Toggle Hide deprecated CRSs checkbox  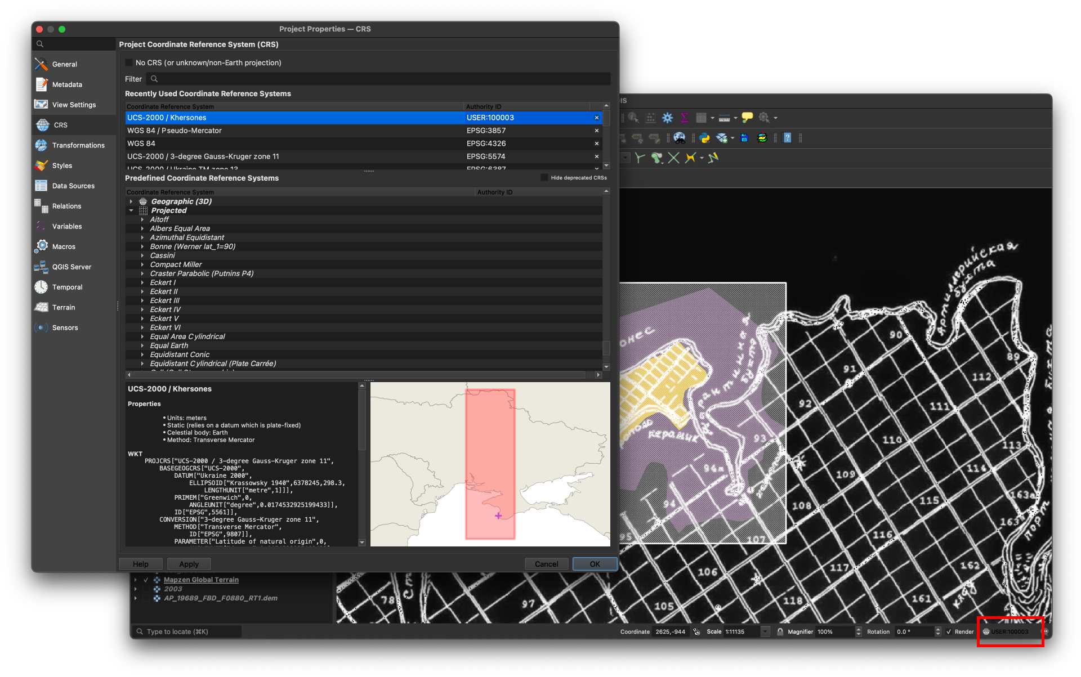[x=544, y=177]
